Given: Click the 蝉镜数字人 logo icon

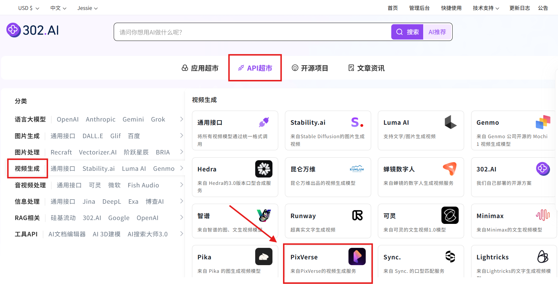Looking at the screenshot, I should point(450,169).
